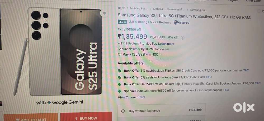Open Learn more about Protect Promise Fee
Image resolution: width=264 pixels, height=121 pixels.
point(166,44)
